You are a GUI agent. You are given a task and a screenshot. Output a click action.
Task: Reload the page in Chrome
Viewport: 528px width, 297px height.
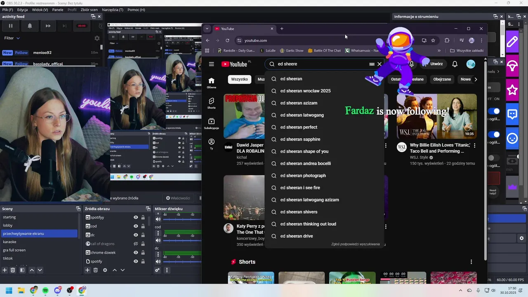click(227, 40)
